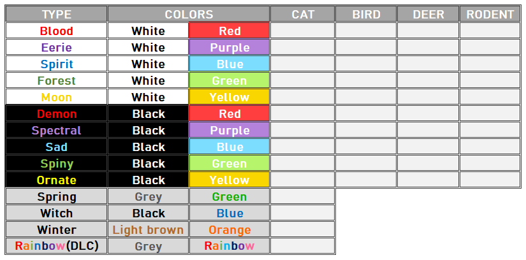The height and width of the screenshot is (260, 526).
Task: Select the Light brown cell in Winter row
Action: coord(148,229)
